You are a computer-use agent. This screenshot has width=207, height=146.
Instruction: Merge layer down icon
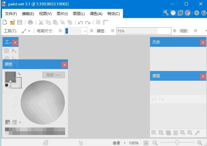[x=176, y=132]
